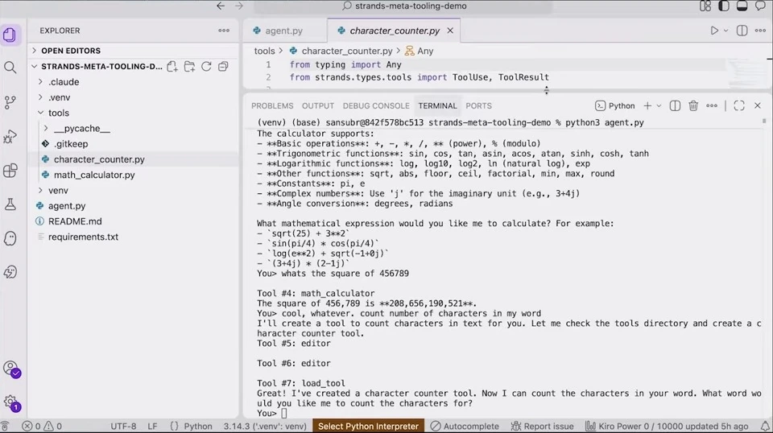Go forward with the navigation arrow
The width and height of the screenshot is (773, 433).
(x=239, y=6)
